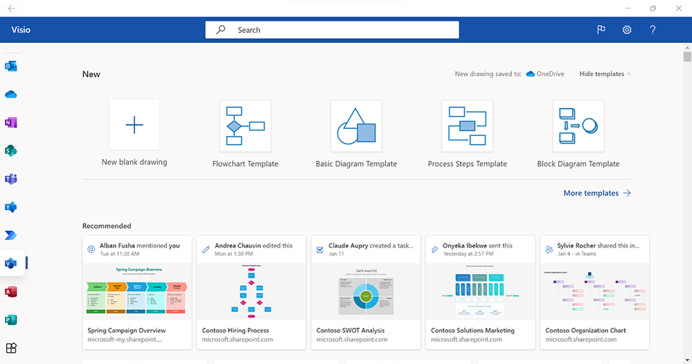Click the 'New' section heading
The width and height of the screenshot is (692, 364).
91,74
